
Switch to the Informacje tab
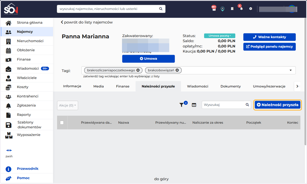[72, 86]
